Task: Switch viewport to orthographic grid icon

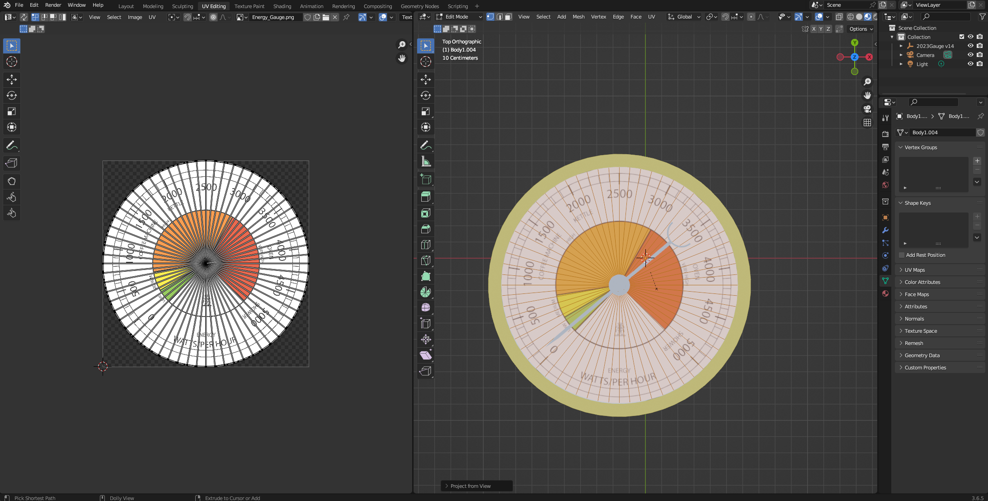Action: click(867, 123)
